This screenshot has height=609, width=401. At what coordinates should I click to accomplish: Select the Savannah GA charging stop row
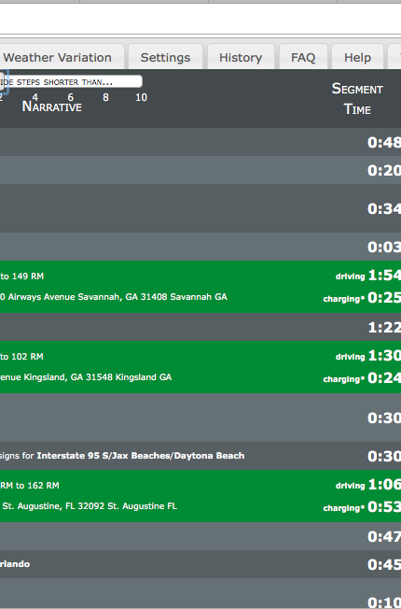point(200,287)
